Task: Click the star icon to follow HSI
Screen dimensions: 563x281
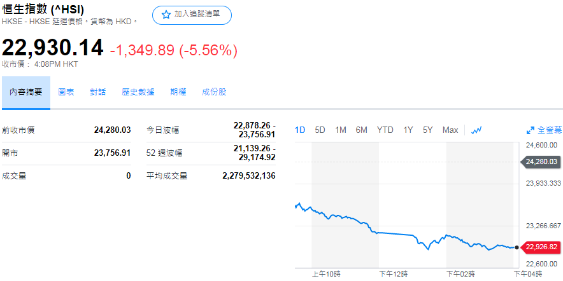Action: 166,15
